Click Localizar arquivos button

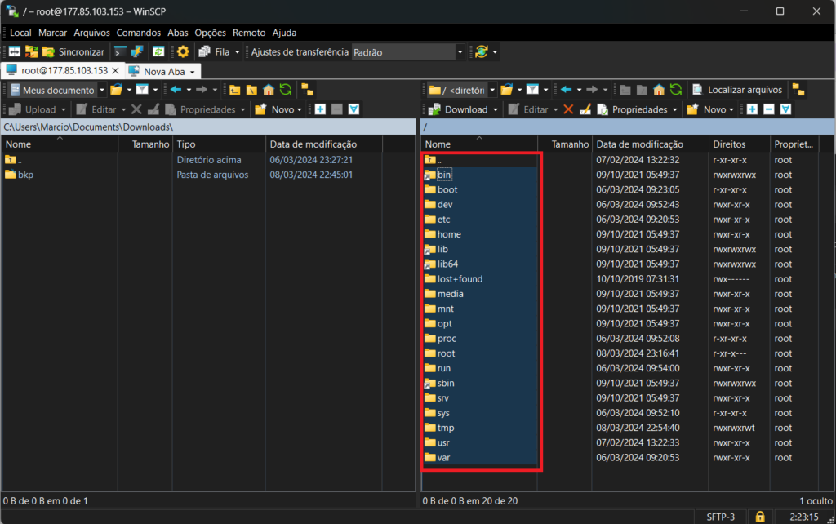pyautogui.click(x=737, y=90)
